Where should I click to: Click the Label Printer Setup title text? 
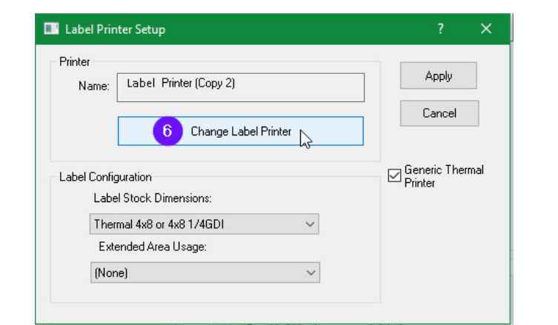(x=115, y=30)
